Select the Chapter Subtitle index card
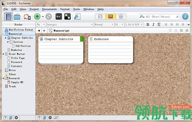This screenshot has height=122, width=192. coord(61,50)
